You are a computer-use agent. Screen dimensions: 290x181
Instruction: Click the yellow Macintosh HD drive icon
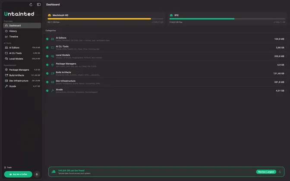coord(49,15)
